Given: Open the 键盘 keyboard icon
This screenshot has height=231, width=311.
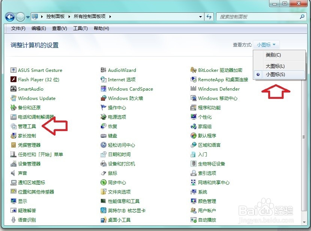Looking at the screenshot, I should coord(103,136).
